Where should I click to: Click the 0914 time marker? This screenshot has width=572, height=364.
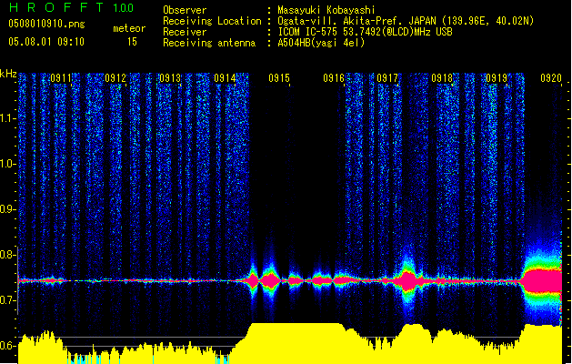tap(225, 78)
